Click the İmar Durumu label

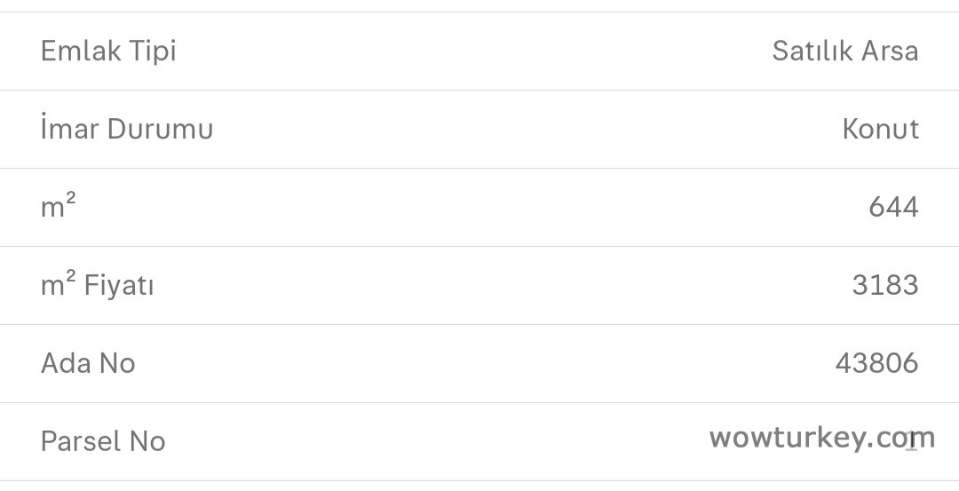(127, 130)
